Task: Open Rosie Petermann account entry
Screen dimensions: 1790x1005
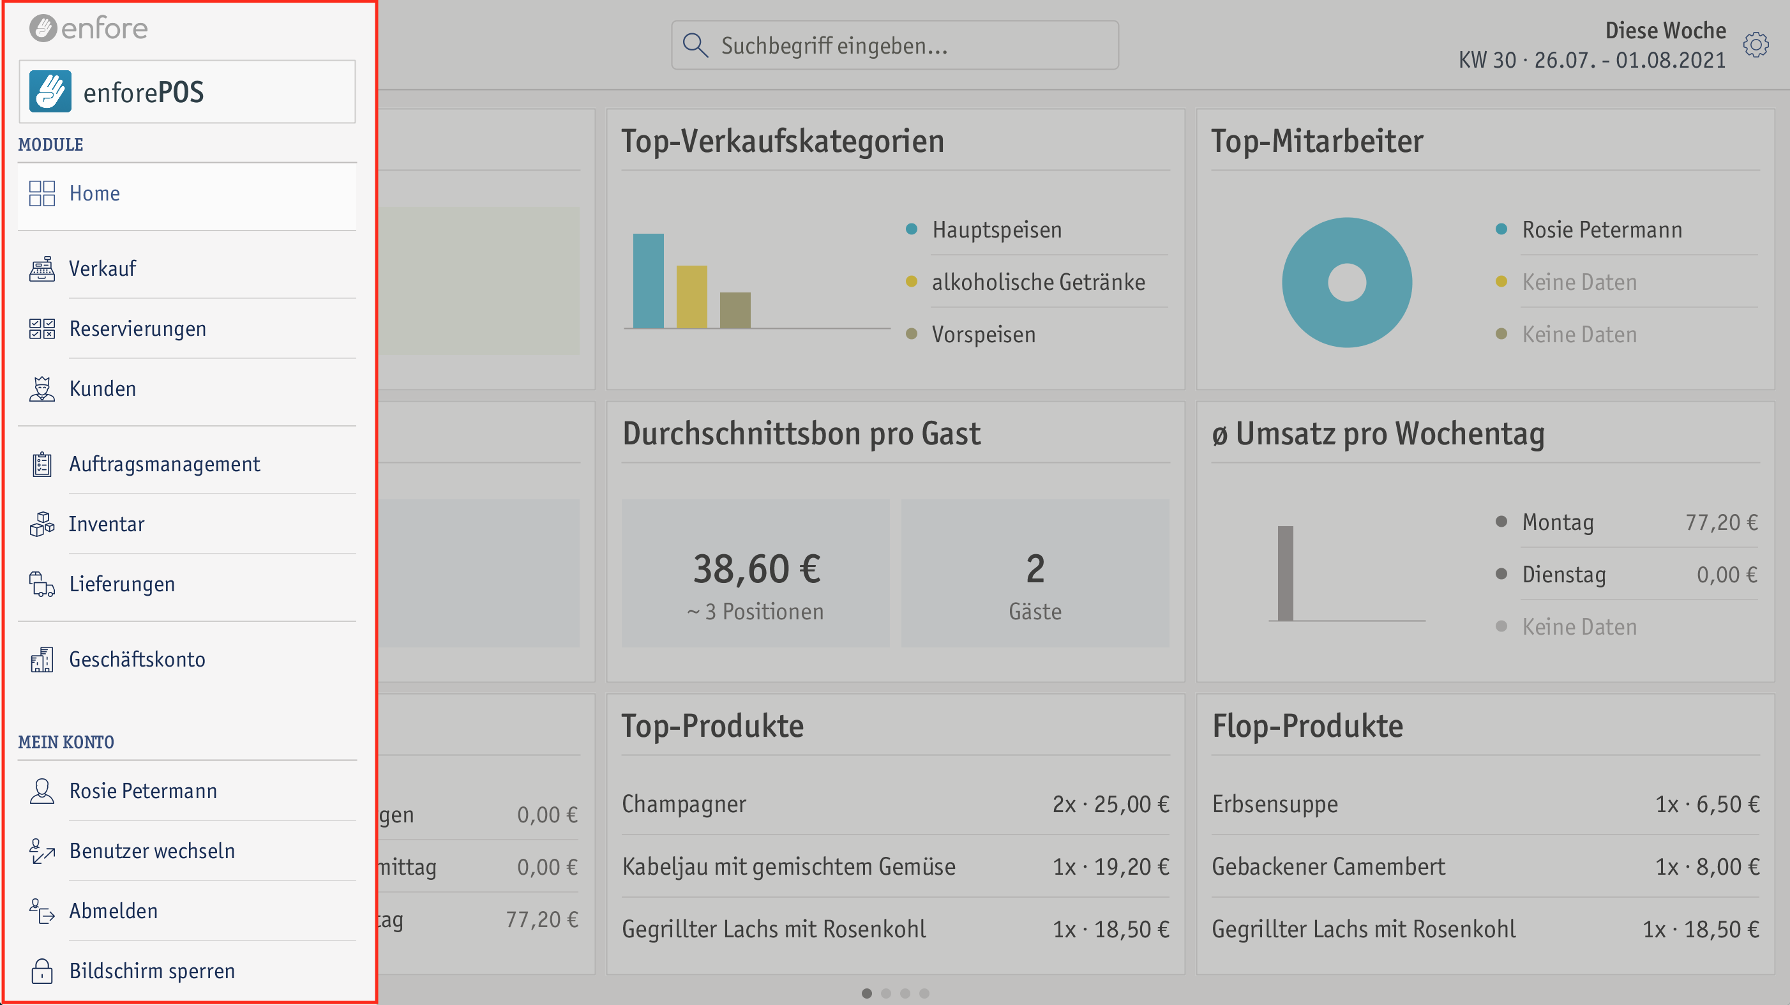Action: pyautogui.click(x=187, y=791)
